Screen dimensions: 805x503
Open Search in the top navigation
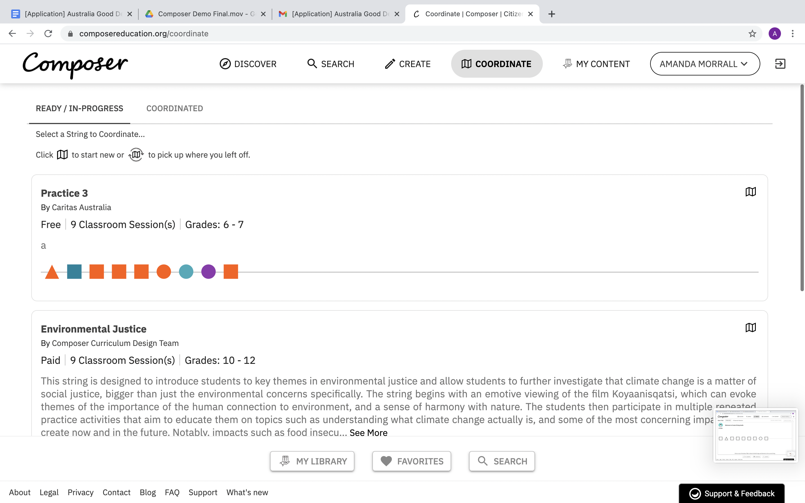click(331, 64)
